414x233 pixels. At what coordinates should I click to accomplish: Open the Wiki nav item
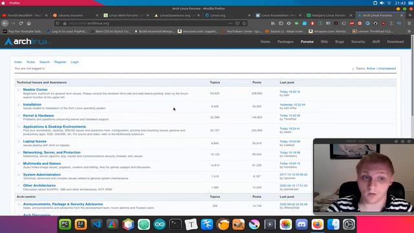coord(324,41)
